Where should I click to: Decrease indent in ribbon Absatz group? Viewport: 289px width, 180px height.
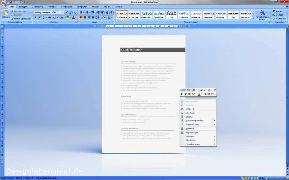[99, 12]
